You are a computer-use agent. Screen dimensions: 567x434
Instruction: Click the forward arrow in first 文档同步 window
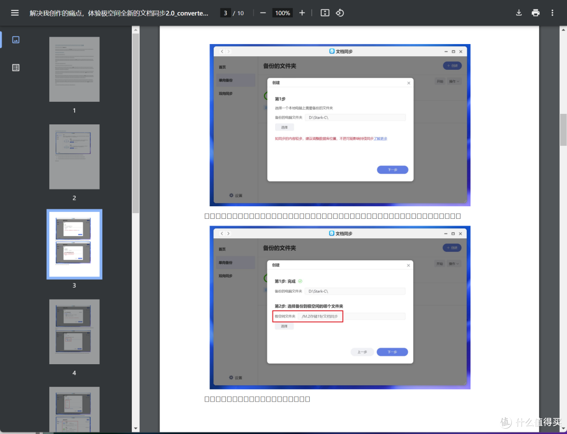point(228,51)
